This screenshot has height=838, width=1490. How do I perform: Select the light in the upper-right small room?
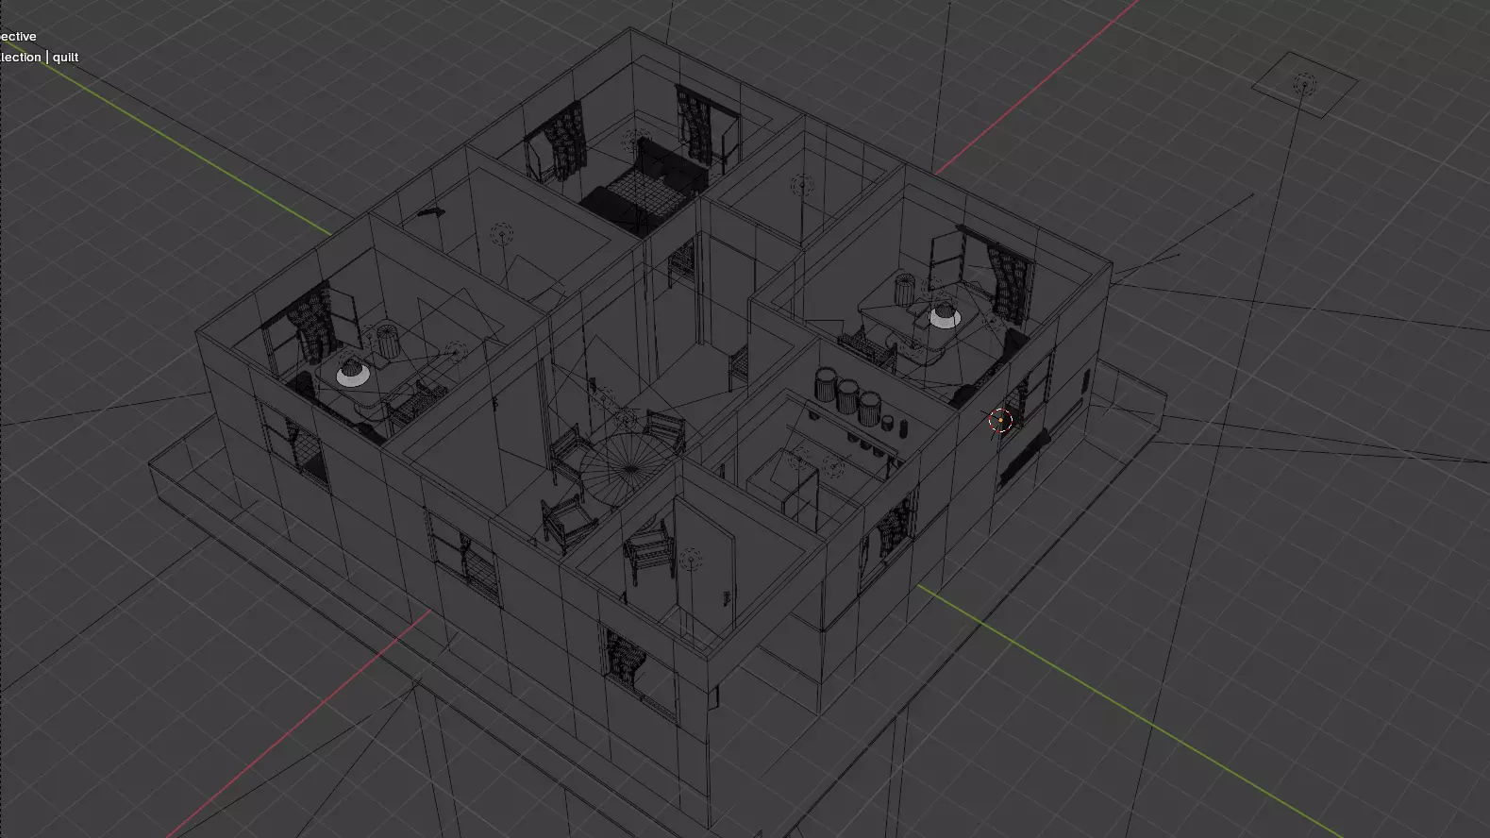tap(803, 185)
